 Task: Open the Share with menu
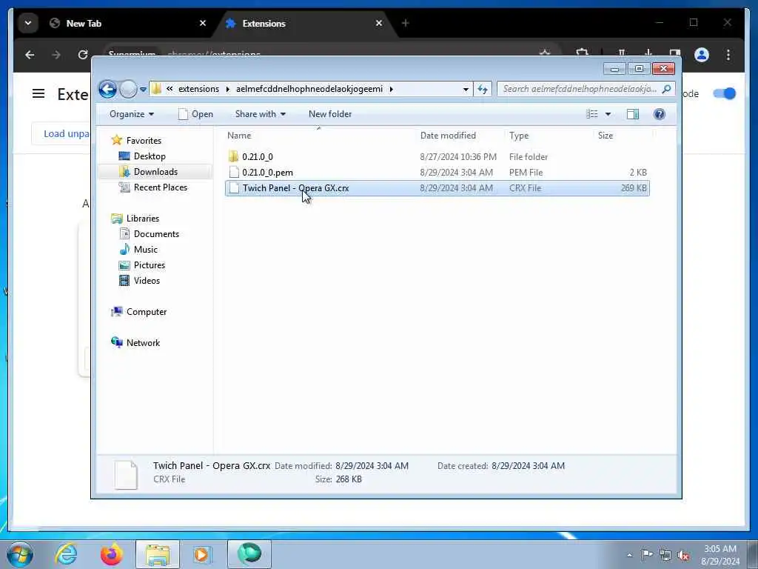click(260, 114)
